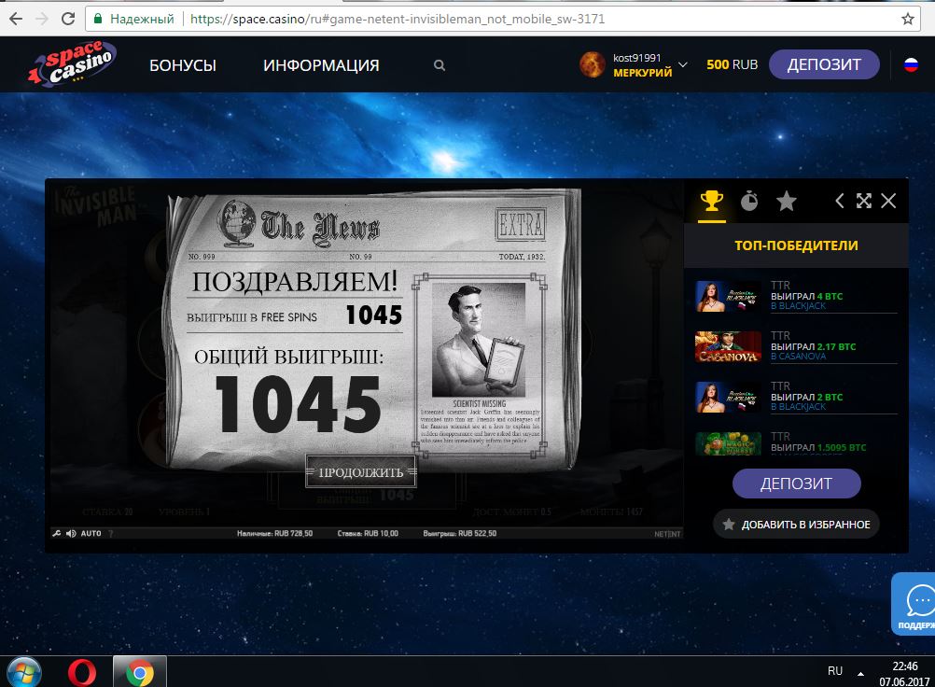Image resolution: width=935 pixels, height=687 pixels.
Task: Mute game sound with speaker icon
Action: coord(70,534)
